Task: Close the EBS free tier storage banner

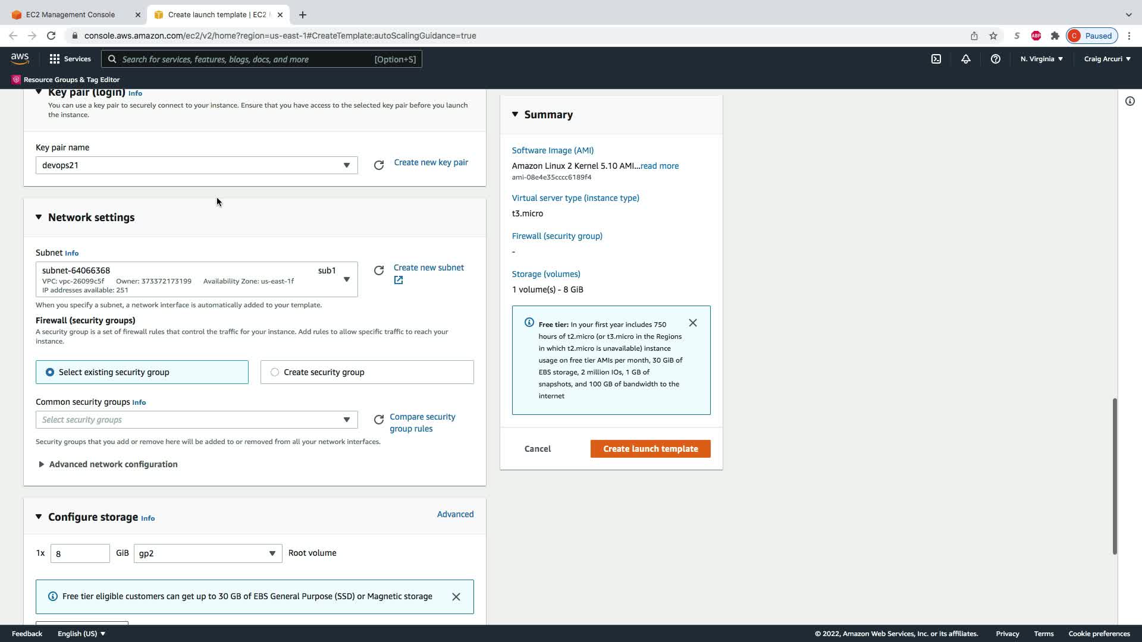Action: point(456,597)
